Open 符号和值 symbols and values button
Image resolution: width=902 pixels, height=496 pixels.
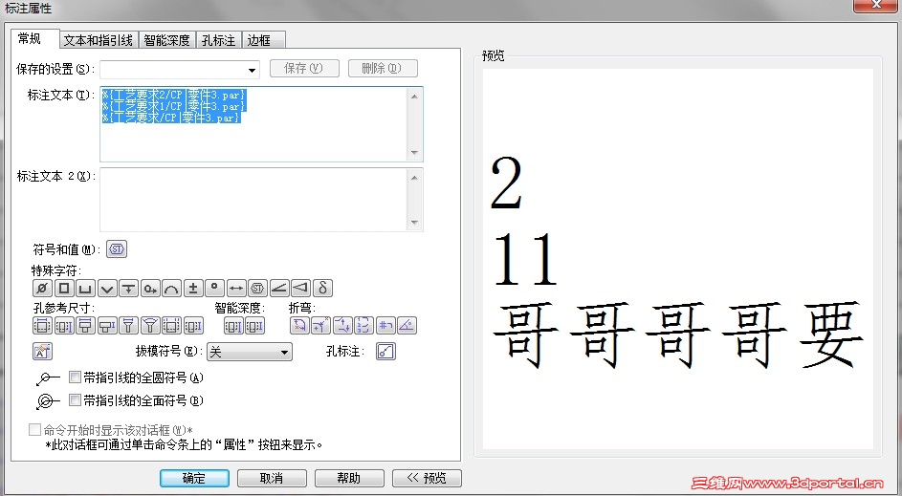(x=117, y=248)
